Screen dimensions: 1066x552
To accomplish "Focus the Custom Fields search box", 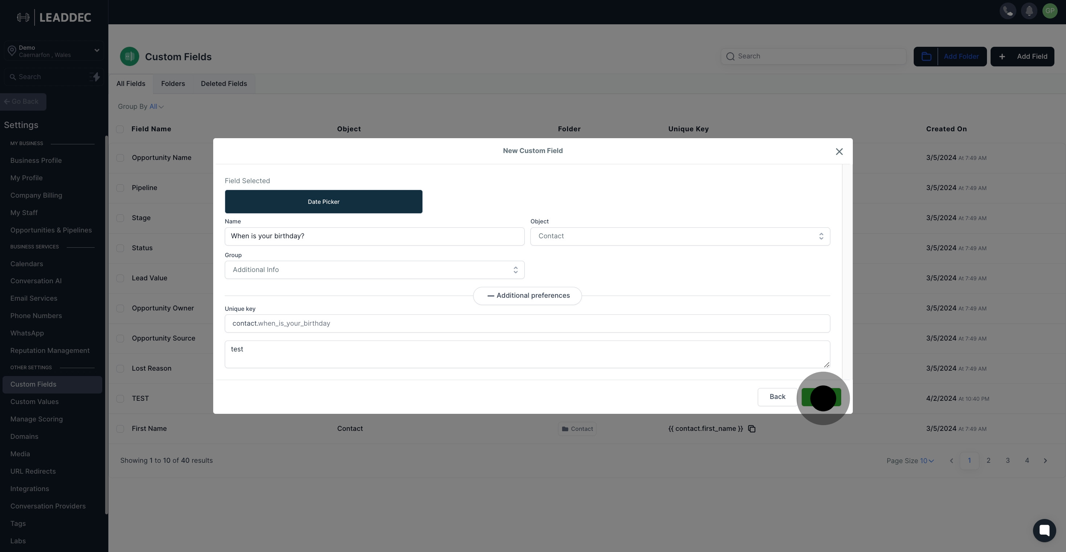I will 813,56.
